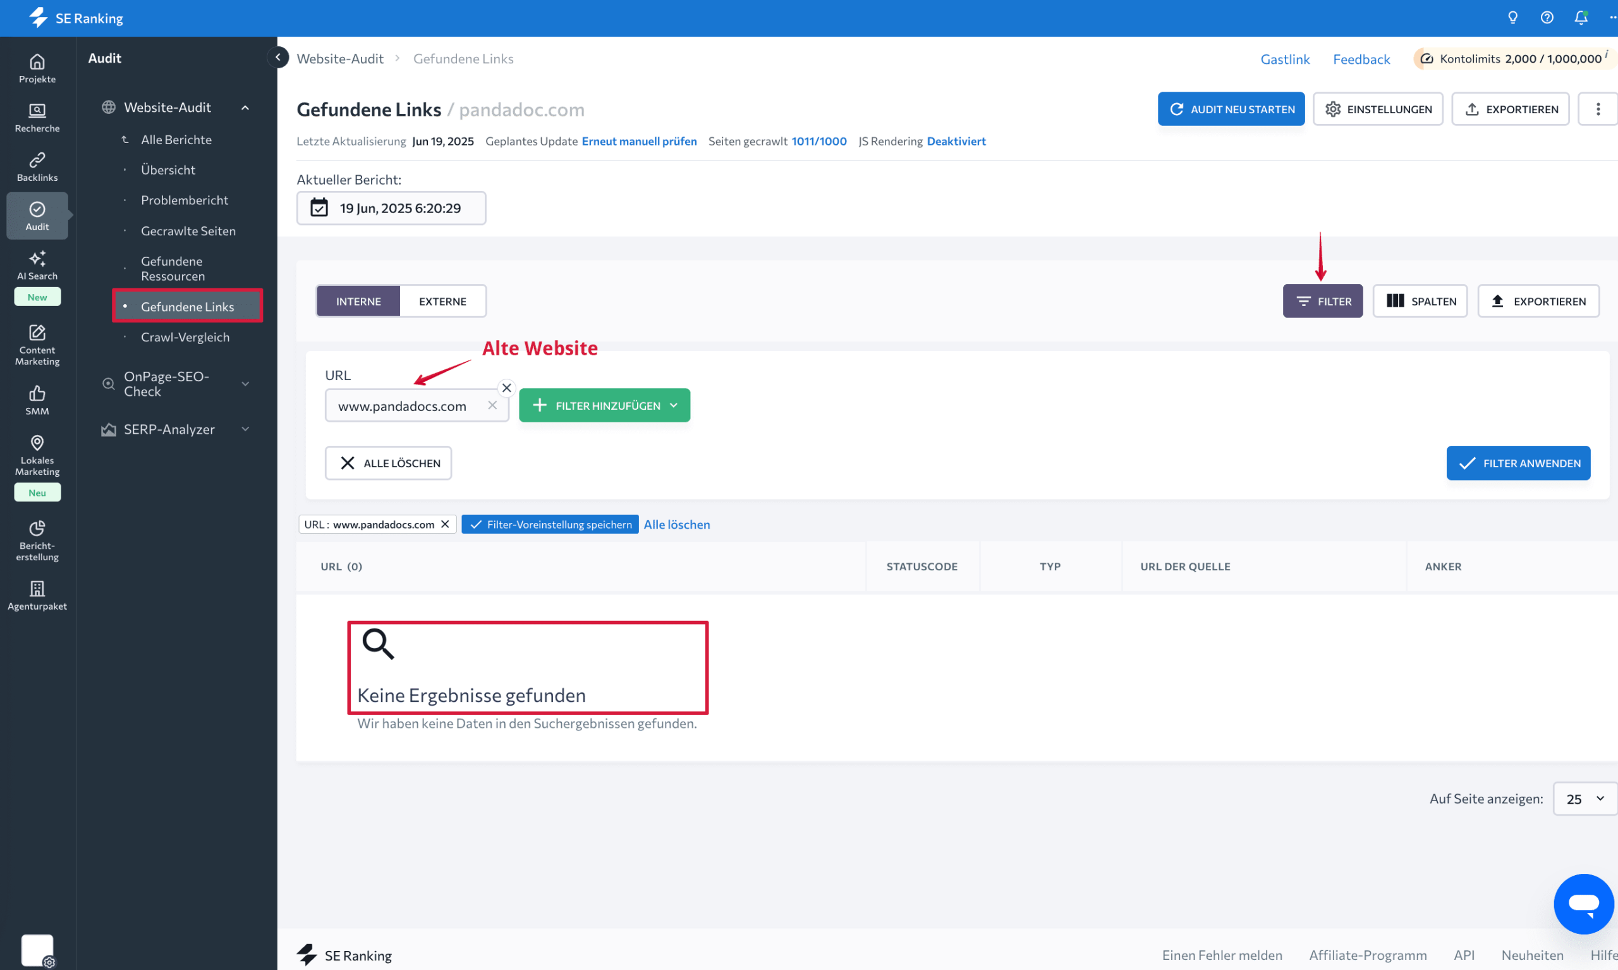Screen dimensions: 1618x970
Task: Collapse the Website-Audit menu
Action: point(245,108)
